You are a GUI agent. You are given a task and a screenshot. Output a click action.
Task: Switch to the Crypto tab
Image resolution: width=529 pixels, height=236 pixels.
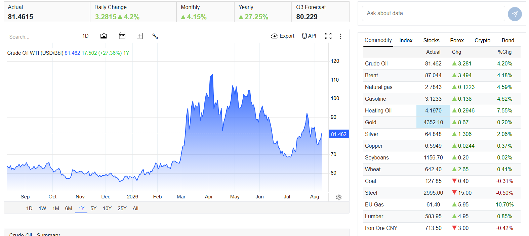(x=482, y=40)
